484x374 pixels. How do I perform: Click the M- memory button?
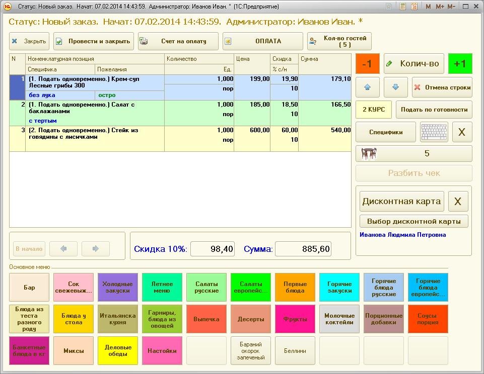click(x=451, y=7)
